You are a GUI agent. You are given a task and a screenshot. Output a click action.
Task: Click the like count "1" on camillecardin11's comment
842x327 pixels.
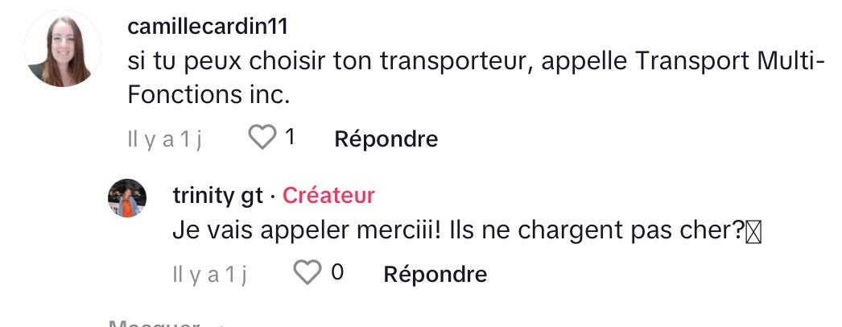pos(289,138)
